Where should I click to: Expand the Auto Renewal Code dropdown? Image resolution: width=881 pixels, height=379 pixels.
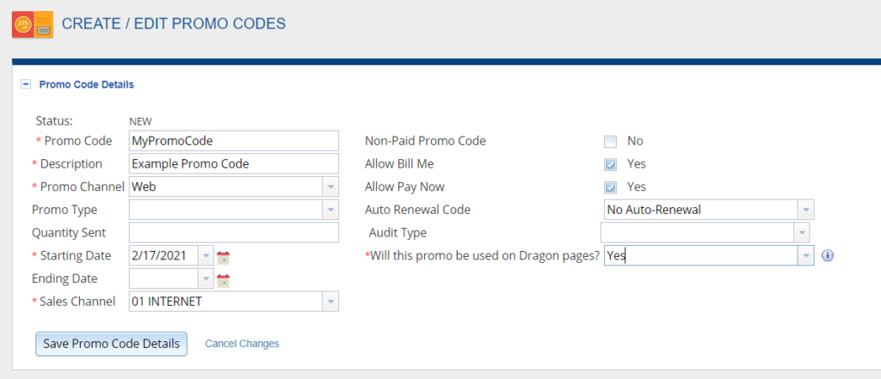804,210
